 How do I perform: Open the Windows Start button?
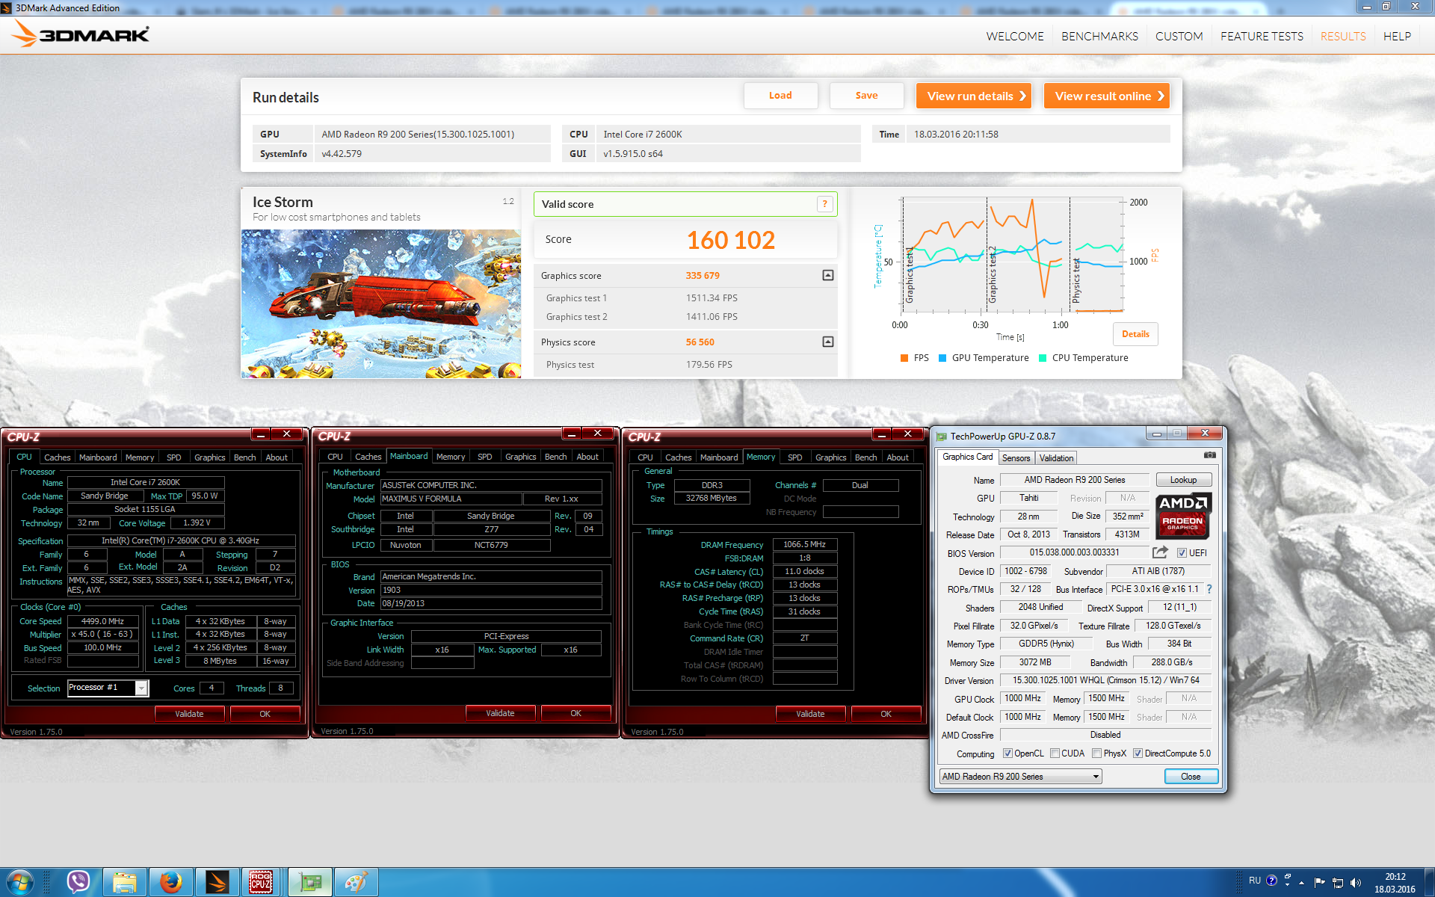coord(19,883)
